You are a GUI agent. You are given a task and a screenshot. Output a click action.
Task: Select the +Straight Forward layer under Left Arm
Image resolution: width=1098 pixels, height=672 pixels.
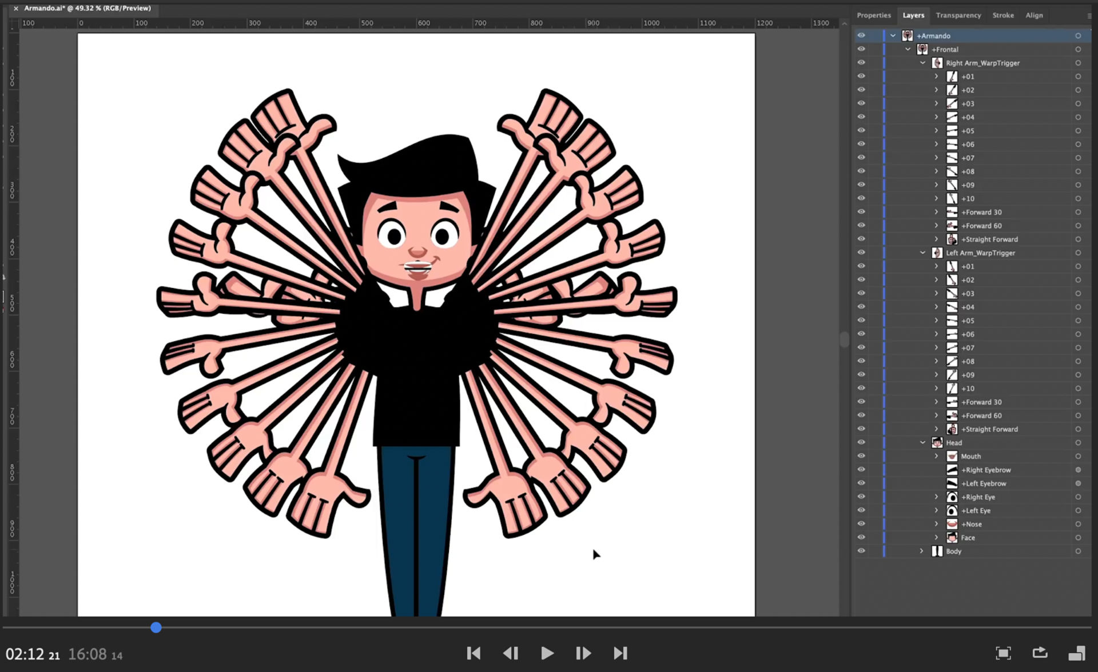[989, 429]
